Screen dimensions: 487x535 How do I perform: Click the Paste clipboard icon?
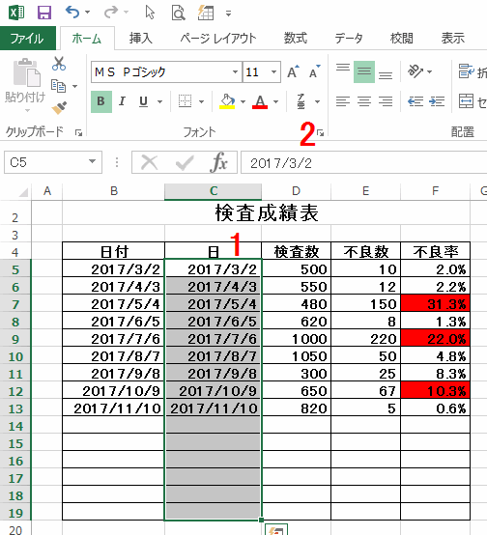point(26,72)
